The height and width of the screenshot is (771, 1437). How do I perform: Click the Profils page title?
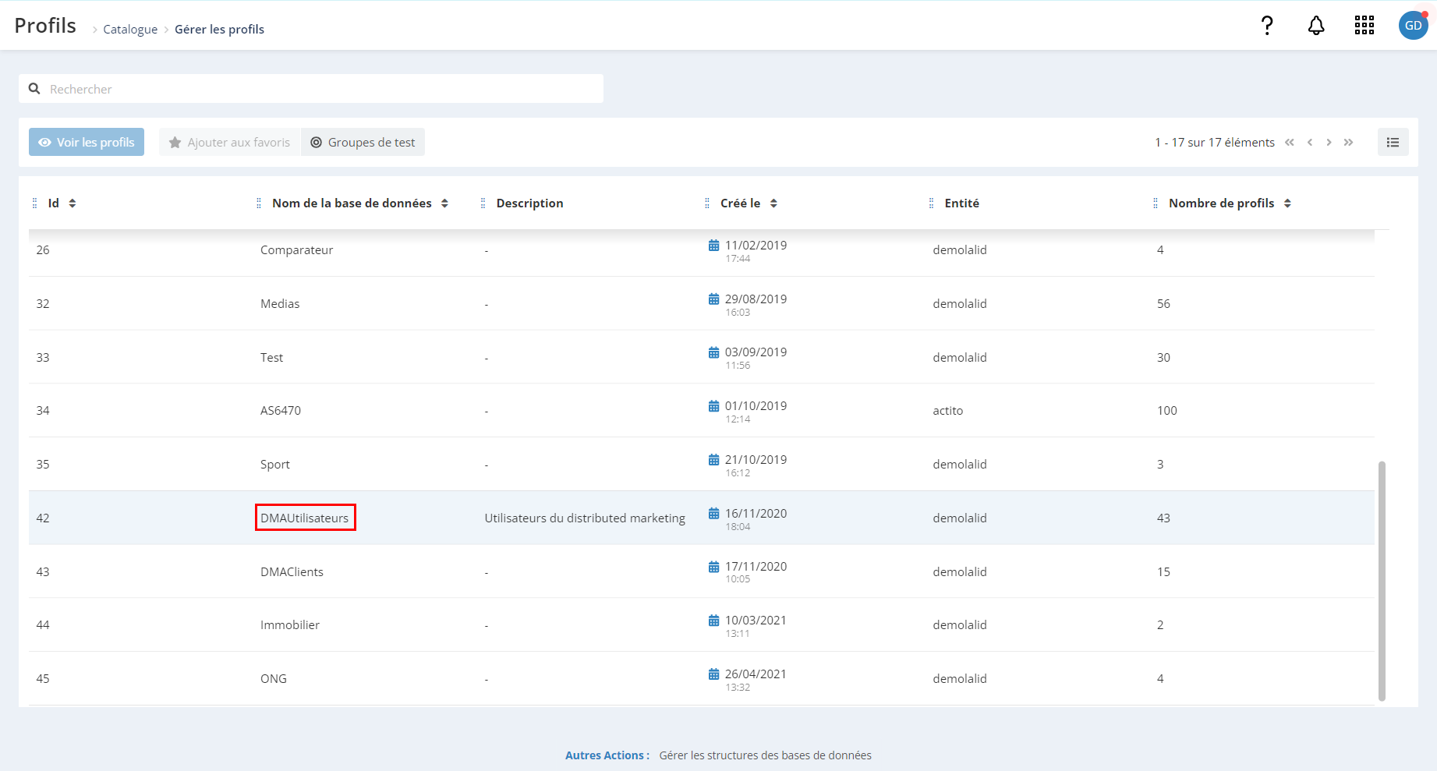[45, 26]
